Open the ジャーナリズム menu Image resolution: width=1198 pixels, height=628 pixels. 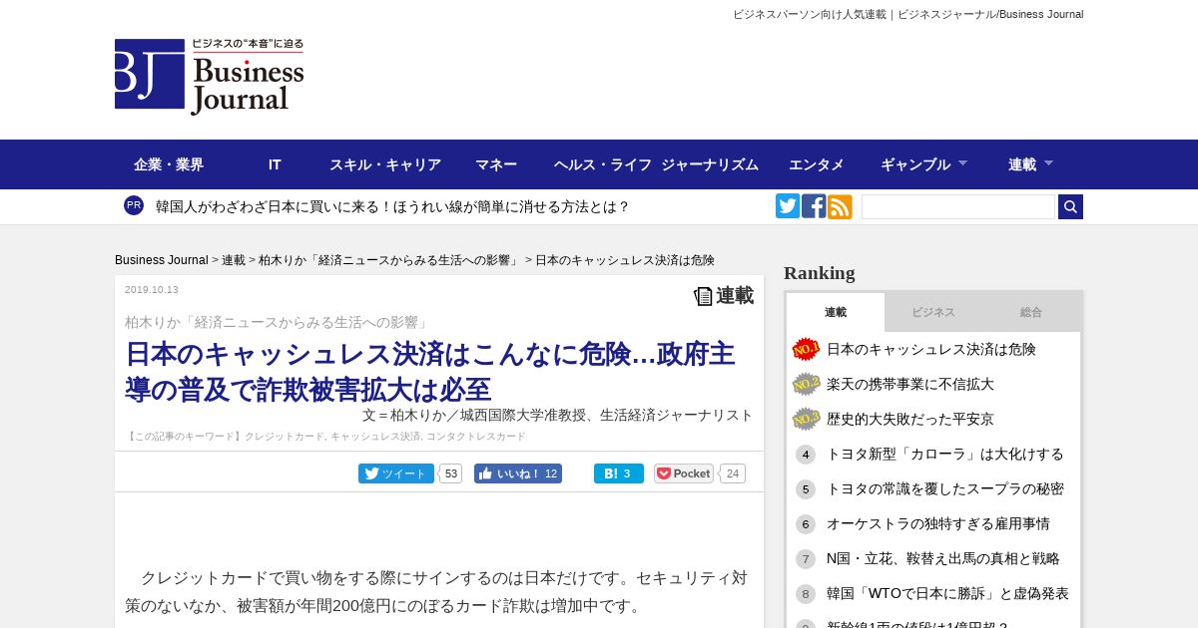pyautogui.click(x=710, y=164)
